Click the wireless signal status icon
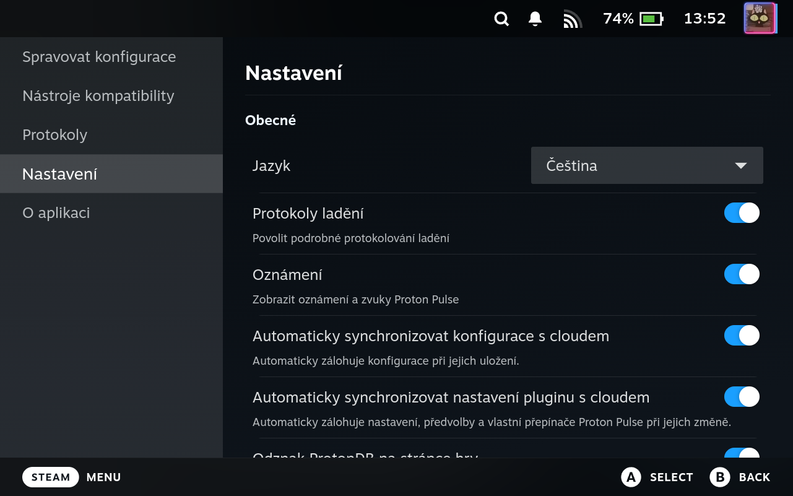 pyautogui.click(x=573, y=20)
